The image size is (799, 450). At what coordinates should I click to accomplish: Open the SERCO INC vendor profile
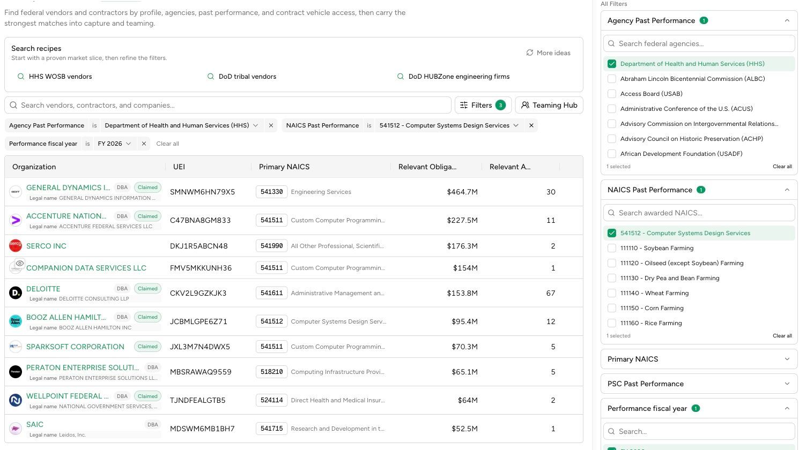46,246
